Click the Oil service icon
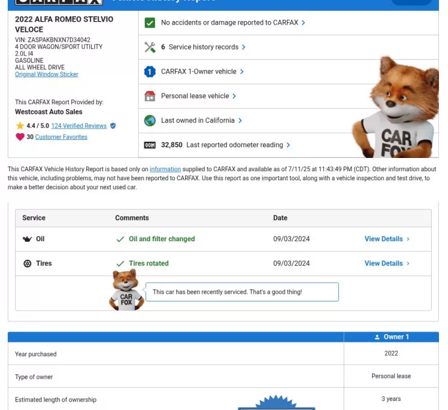The width and height of the screenshot is (448, 410). pos(27,239)
